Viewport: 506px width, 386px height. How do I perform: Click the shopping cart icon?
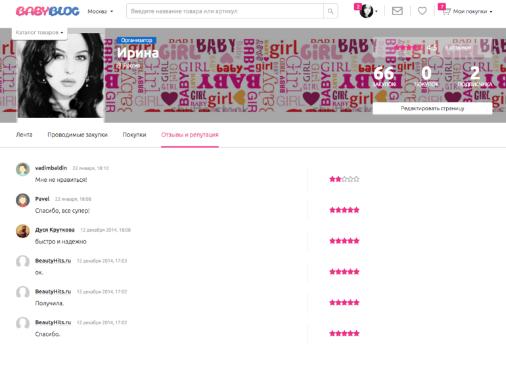point(446,11)
